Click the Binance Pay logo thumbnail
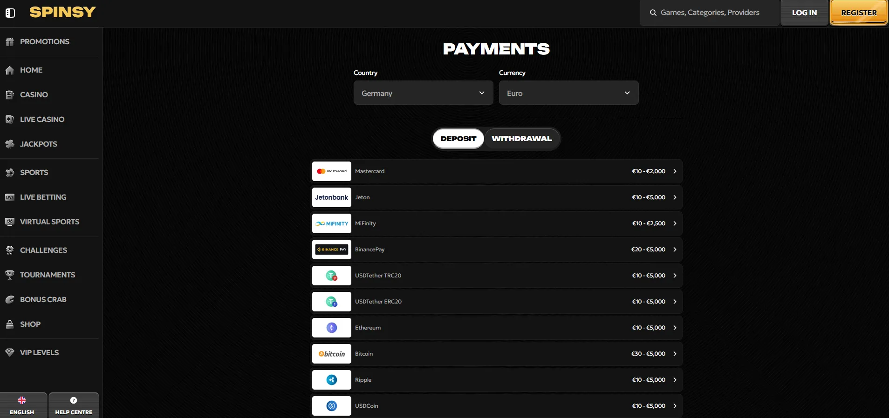The height and width of the screenshot is (418, 889). click(332, 249)
